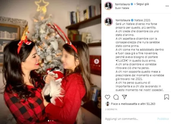The width and height of the screenshot is (171, 124).
Task: Open profile avatar beside the caption
Action: coord(108,22)
